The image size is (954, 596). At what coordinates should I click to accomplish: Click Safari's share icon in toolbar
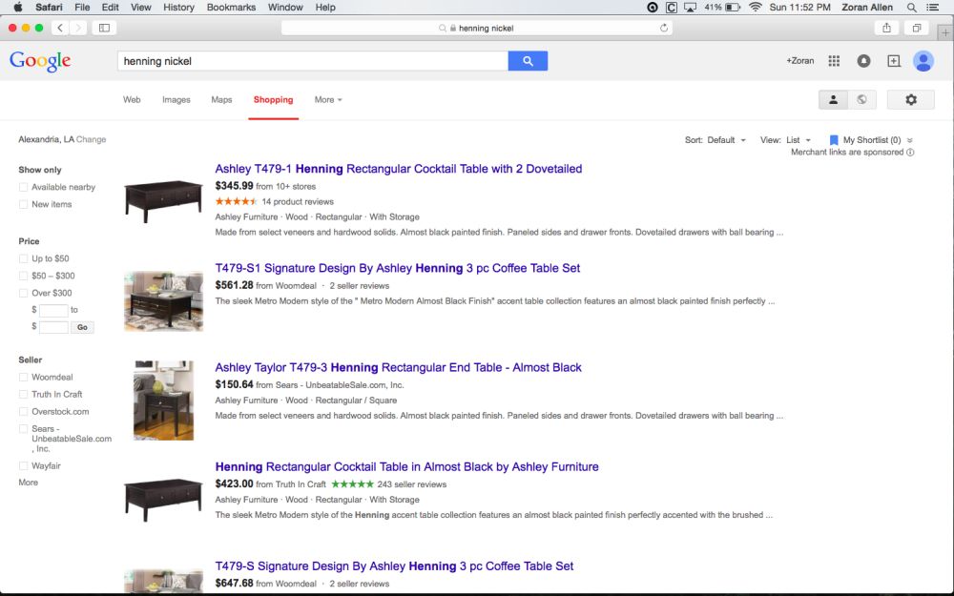pyautogui.click(x=886, y=28)
